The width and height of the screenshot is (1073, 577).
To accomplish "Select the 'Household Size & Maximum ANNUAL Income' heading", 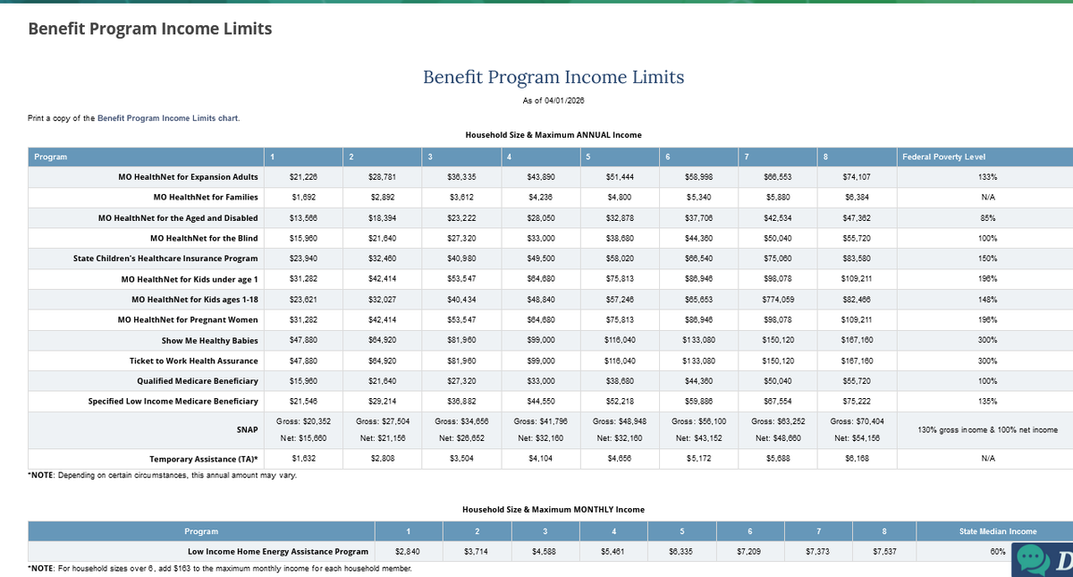I will [553, 135].
